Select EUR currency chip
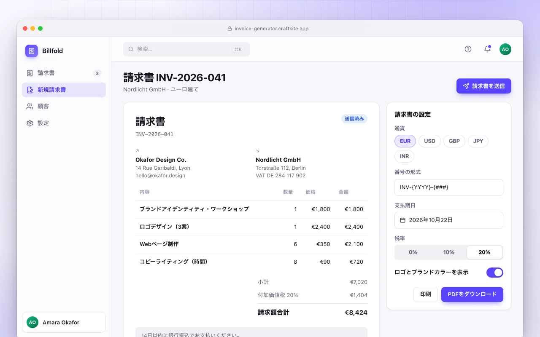Screen dimensions: 540x337 (x=405, y=141)
